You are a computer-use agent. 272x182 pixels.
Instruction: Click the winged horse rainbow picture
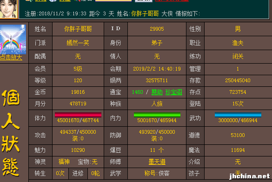coord(13,39)
